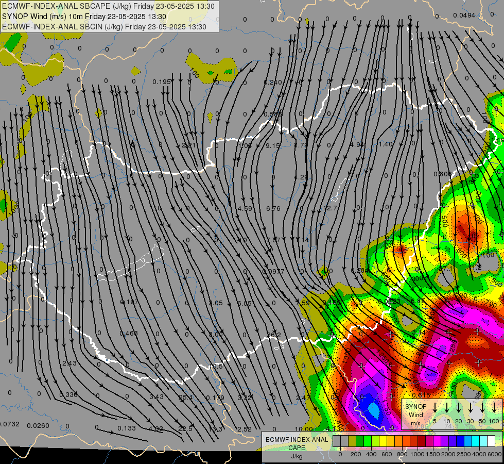Click the map value '0.0260'
This screenshot has width=504, height=464.
[38, 426]
